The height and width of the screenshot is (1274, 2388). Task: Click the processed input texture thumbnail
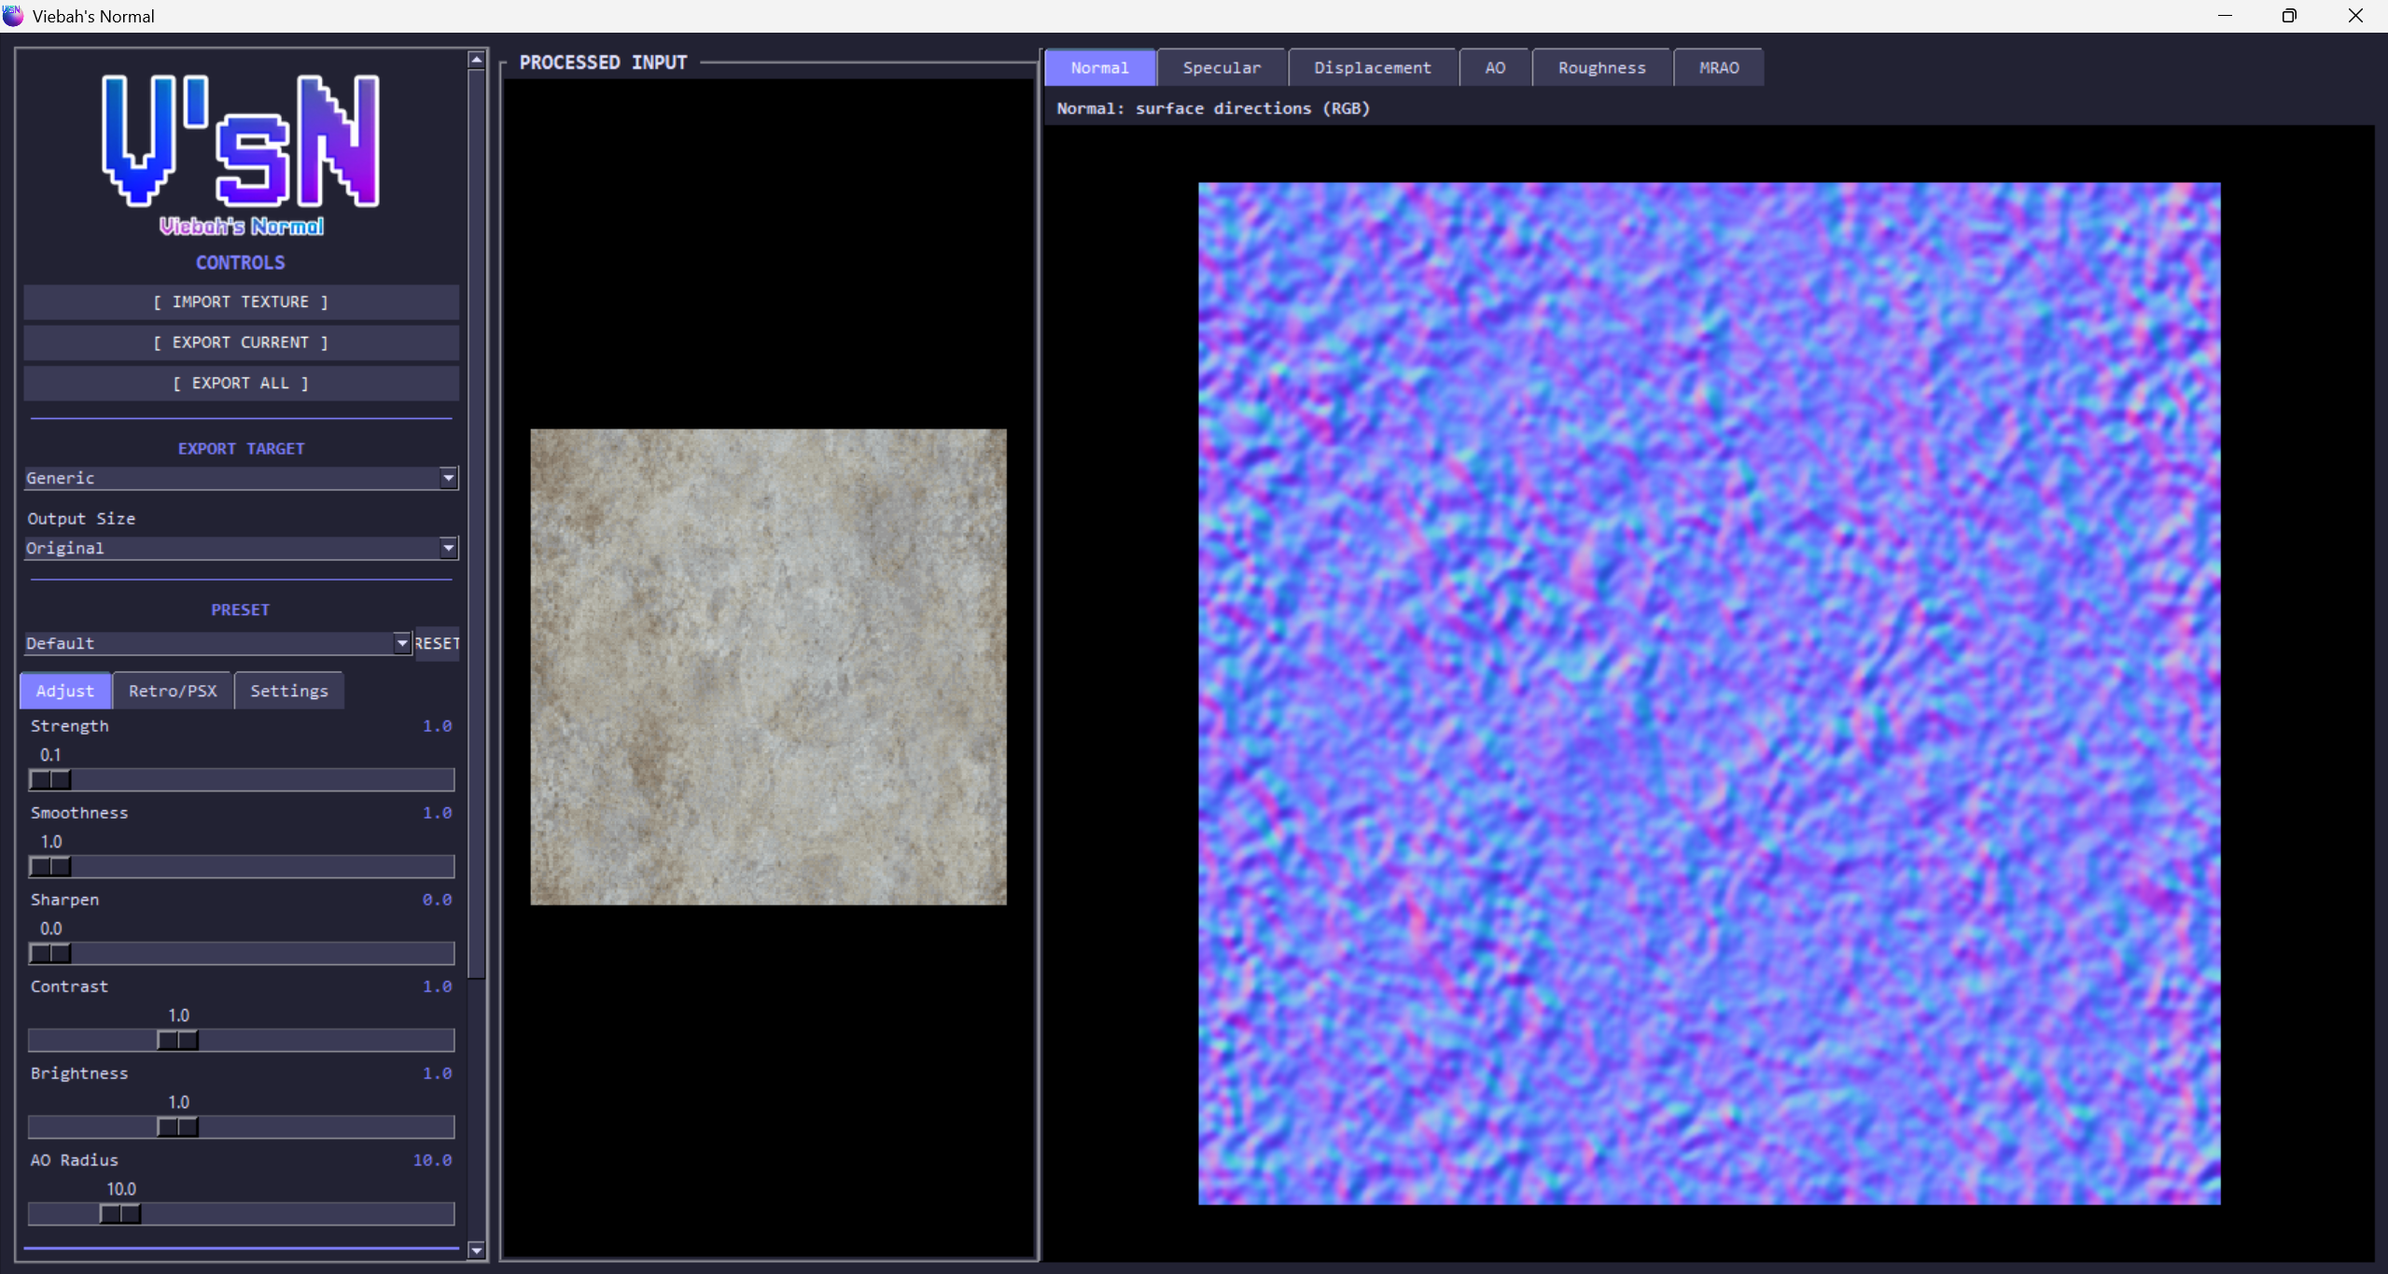pyautogui.click(x=768, y=666)
